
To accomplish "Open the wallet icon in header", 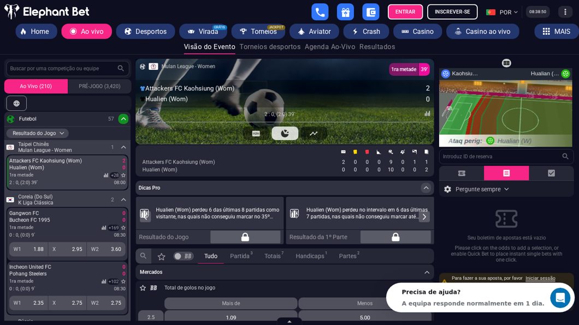I will tap(371, 12).
